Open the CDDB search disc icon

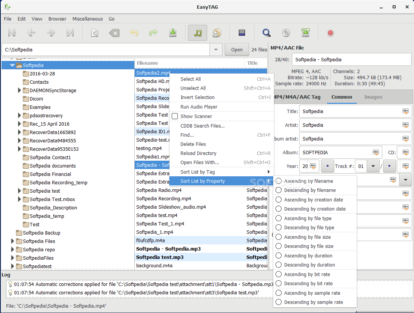286,33
